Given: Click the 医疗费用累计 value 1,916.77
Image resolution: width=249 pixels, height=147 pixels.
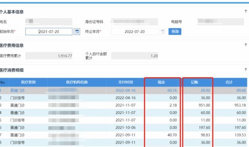Looking at the screenshot, I should (49, 56).
